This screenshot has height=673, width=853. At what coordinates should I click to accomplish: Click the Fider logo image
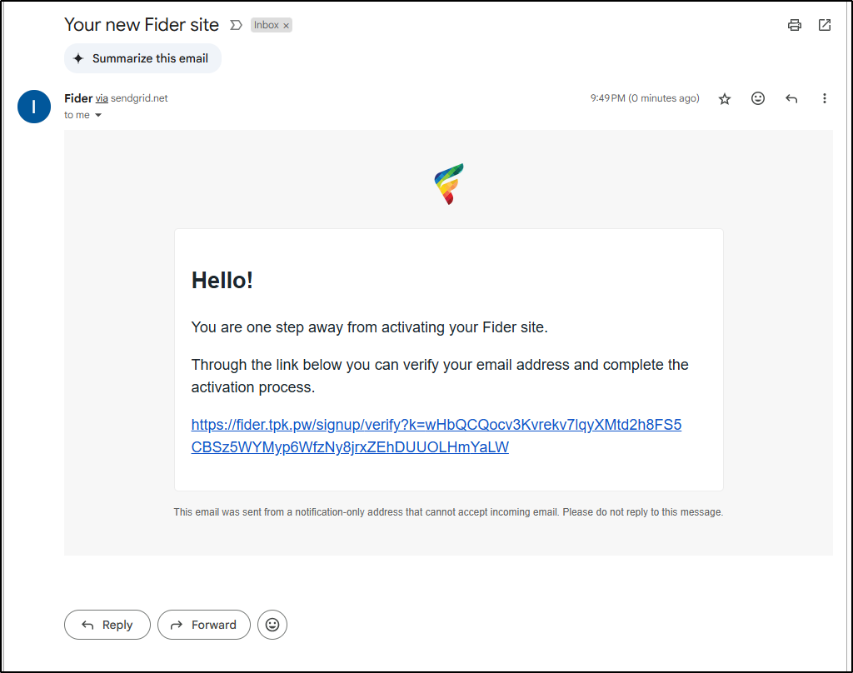449,184
